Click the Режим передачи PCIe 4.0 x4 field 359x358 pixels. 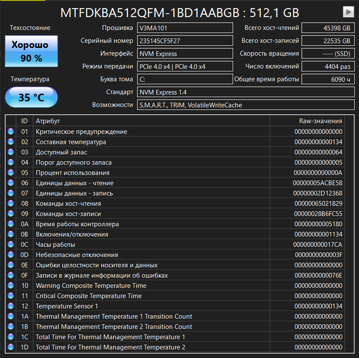click(185, 67)
